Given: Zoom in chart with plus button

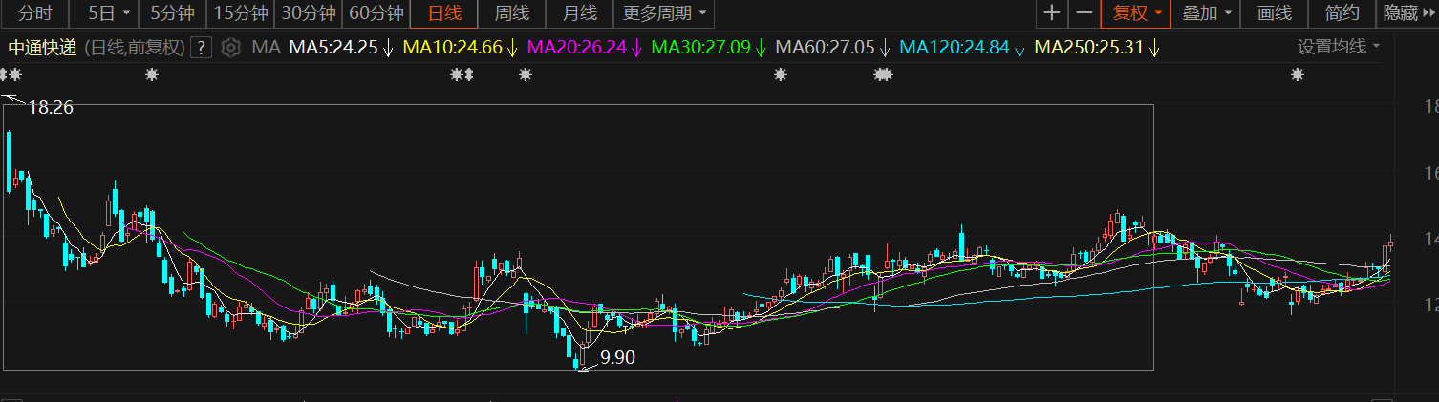Looking at the screenshot, I should [x=1052, y=13].
